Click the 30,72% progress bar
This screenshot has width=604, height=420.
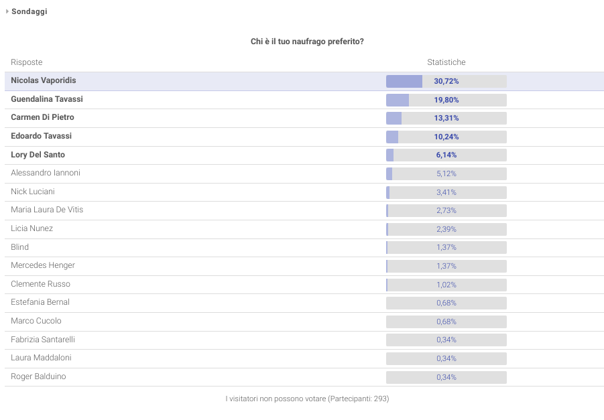tap(446, 81)
